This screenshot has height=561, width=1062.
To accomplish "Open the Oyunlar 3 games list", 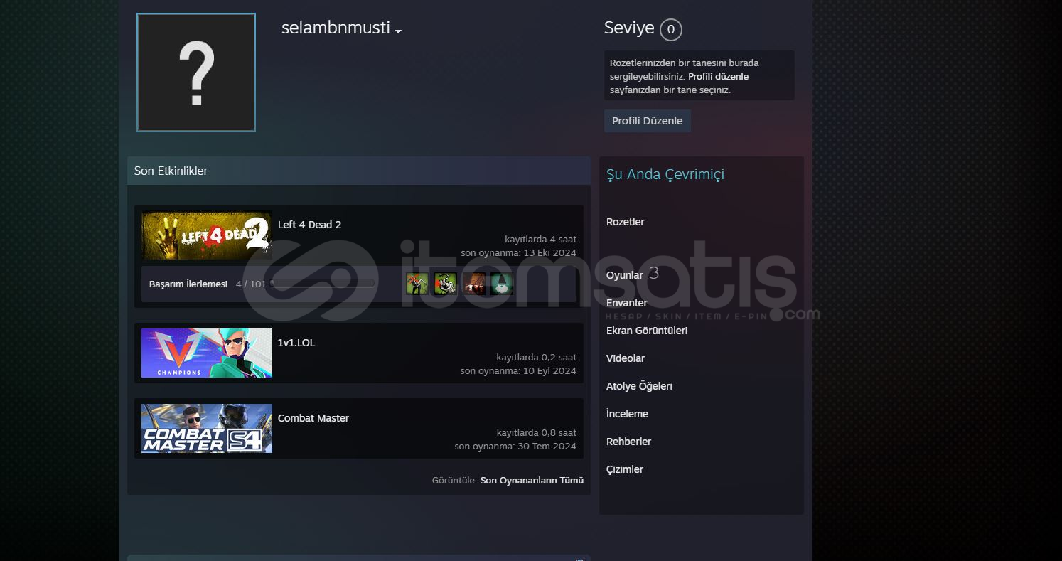I will (x=632, y=274).
